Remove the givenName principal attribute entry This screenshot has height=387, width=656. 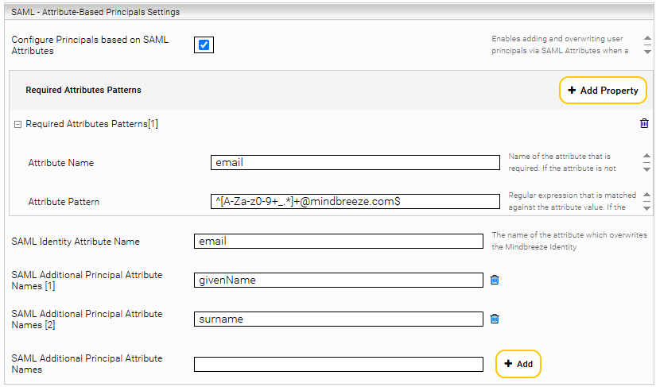pos(494,280)
